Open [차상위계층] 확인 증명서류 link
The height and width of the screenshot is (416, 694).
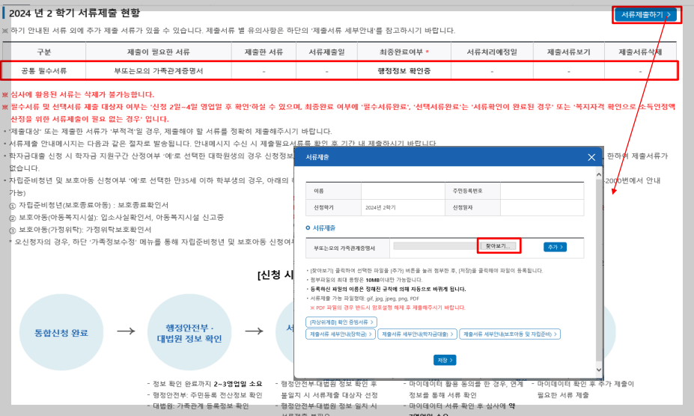tap(341, 322)
